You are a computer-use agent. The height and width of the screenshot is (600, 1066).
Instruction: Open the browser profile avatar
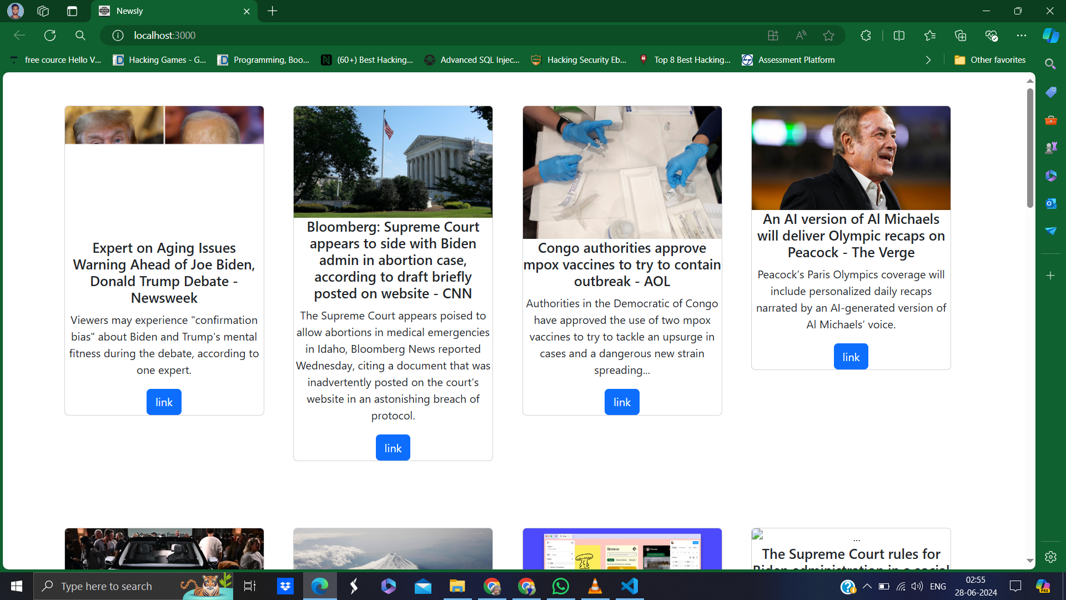16,11
